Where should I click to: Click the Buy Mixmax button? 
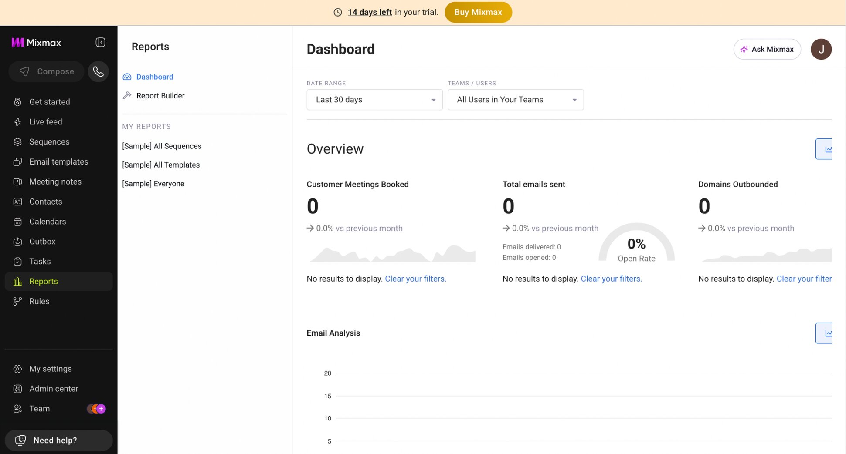(478, 12)
